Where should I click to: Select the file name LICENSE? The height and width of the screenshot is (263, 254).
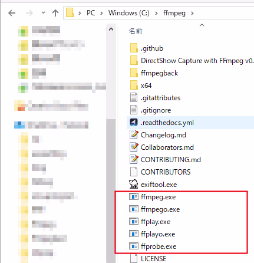tap(153, 259)
